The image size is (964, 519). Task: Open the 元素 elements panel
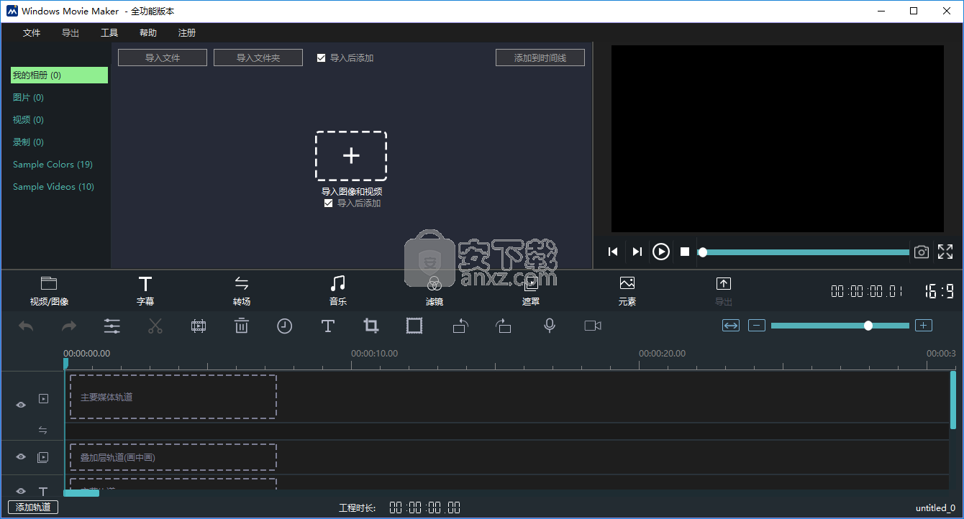point(627,291)
